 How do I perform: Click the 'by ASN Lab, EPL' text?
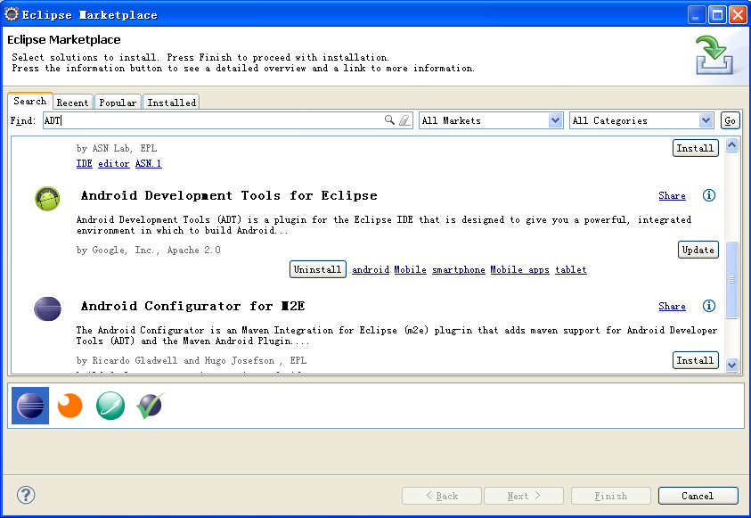click(117, 148)
